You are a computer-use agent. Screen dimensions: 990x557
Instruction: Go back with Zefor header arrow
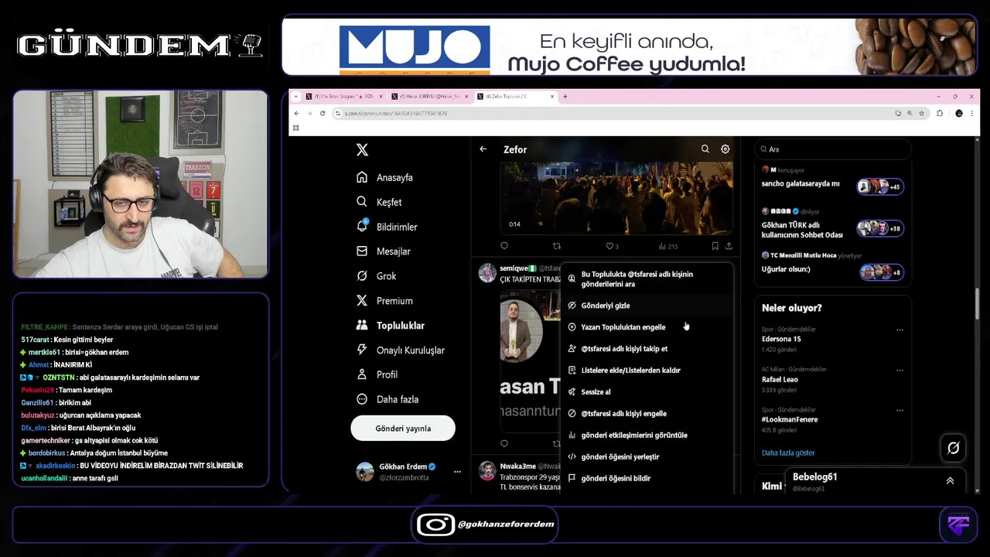click(x=483, y=149)
